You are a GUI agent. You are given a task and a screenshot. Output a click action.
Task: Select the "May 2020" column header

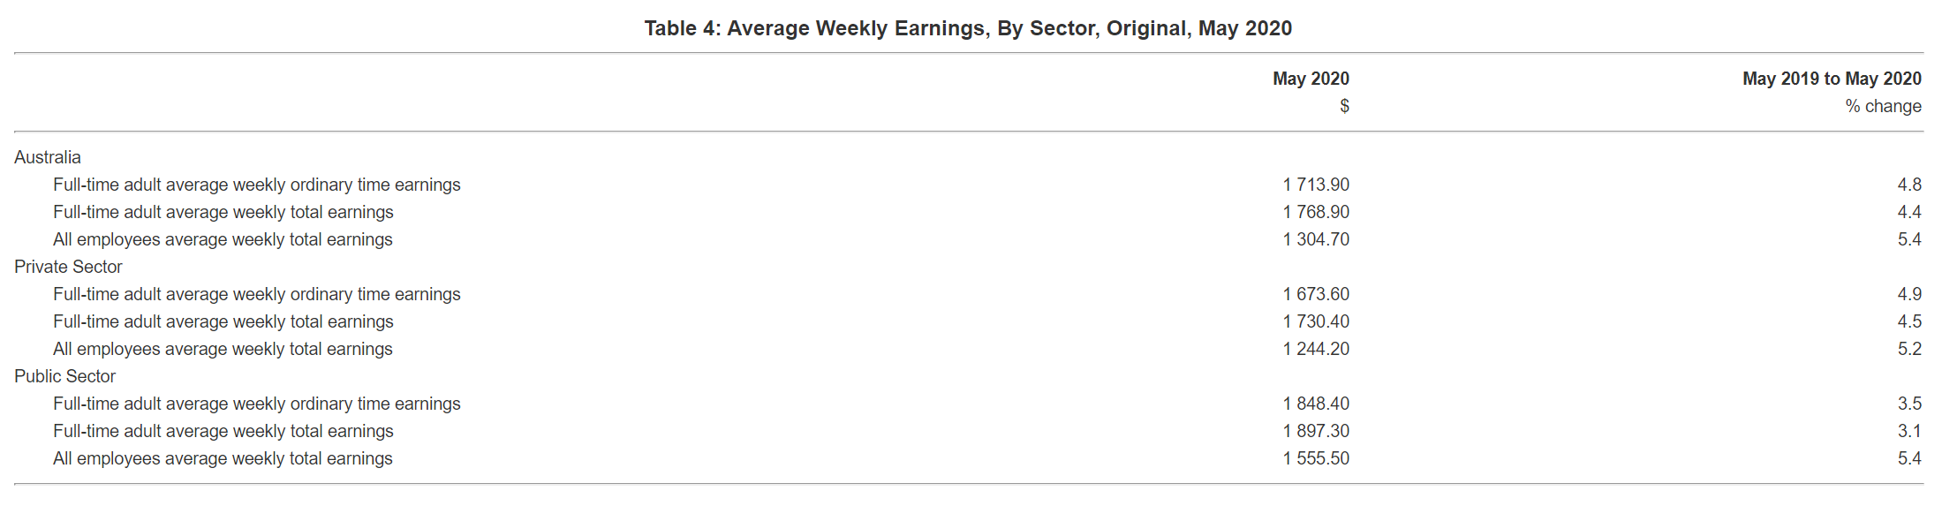coord(1311,79)
